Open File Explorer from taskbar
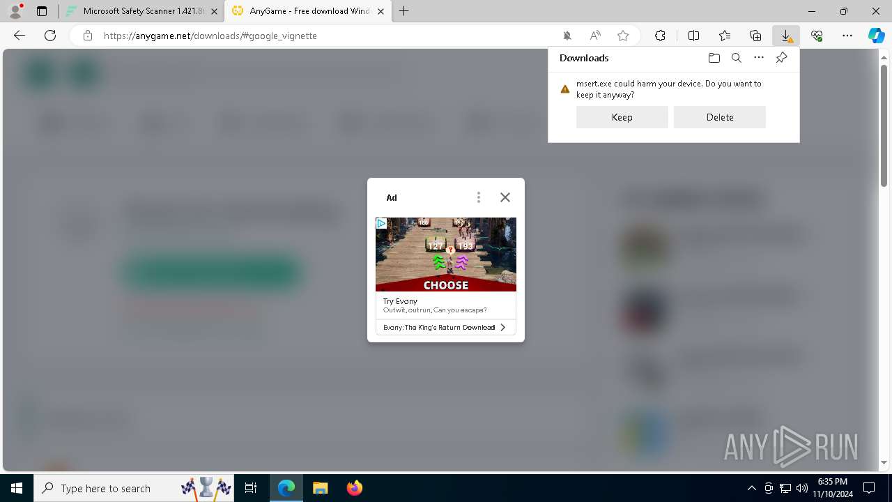The height and width of the screenshot is (502, 892). [321, 488]
